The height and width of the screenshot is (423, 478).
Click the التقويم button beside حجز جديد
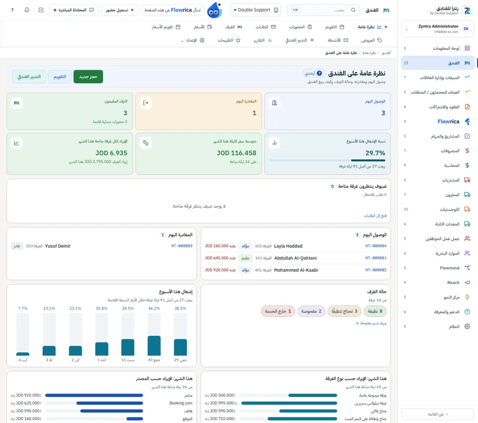pos(60,77)
